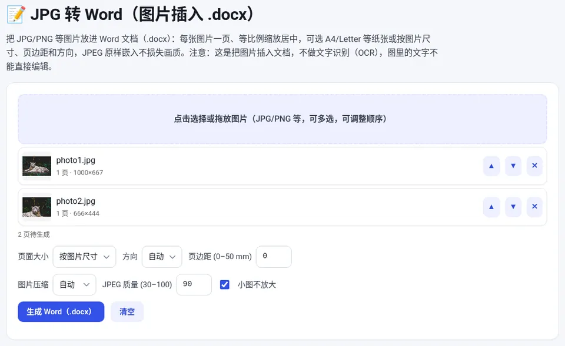Click the 页边距 (0–50 mm) label
The width and height of the screenshot is (565, 346).
[x=220, y=257]
